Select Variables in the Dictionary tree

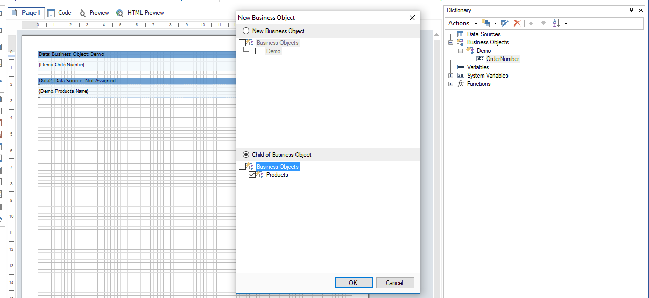478,67
